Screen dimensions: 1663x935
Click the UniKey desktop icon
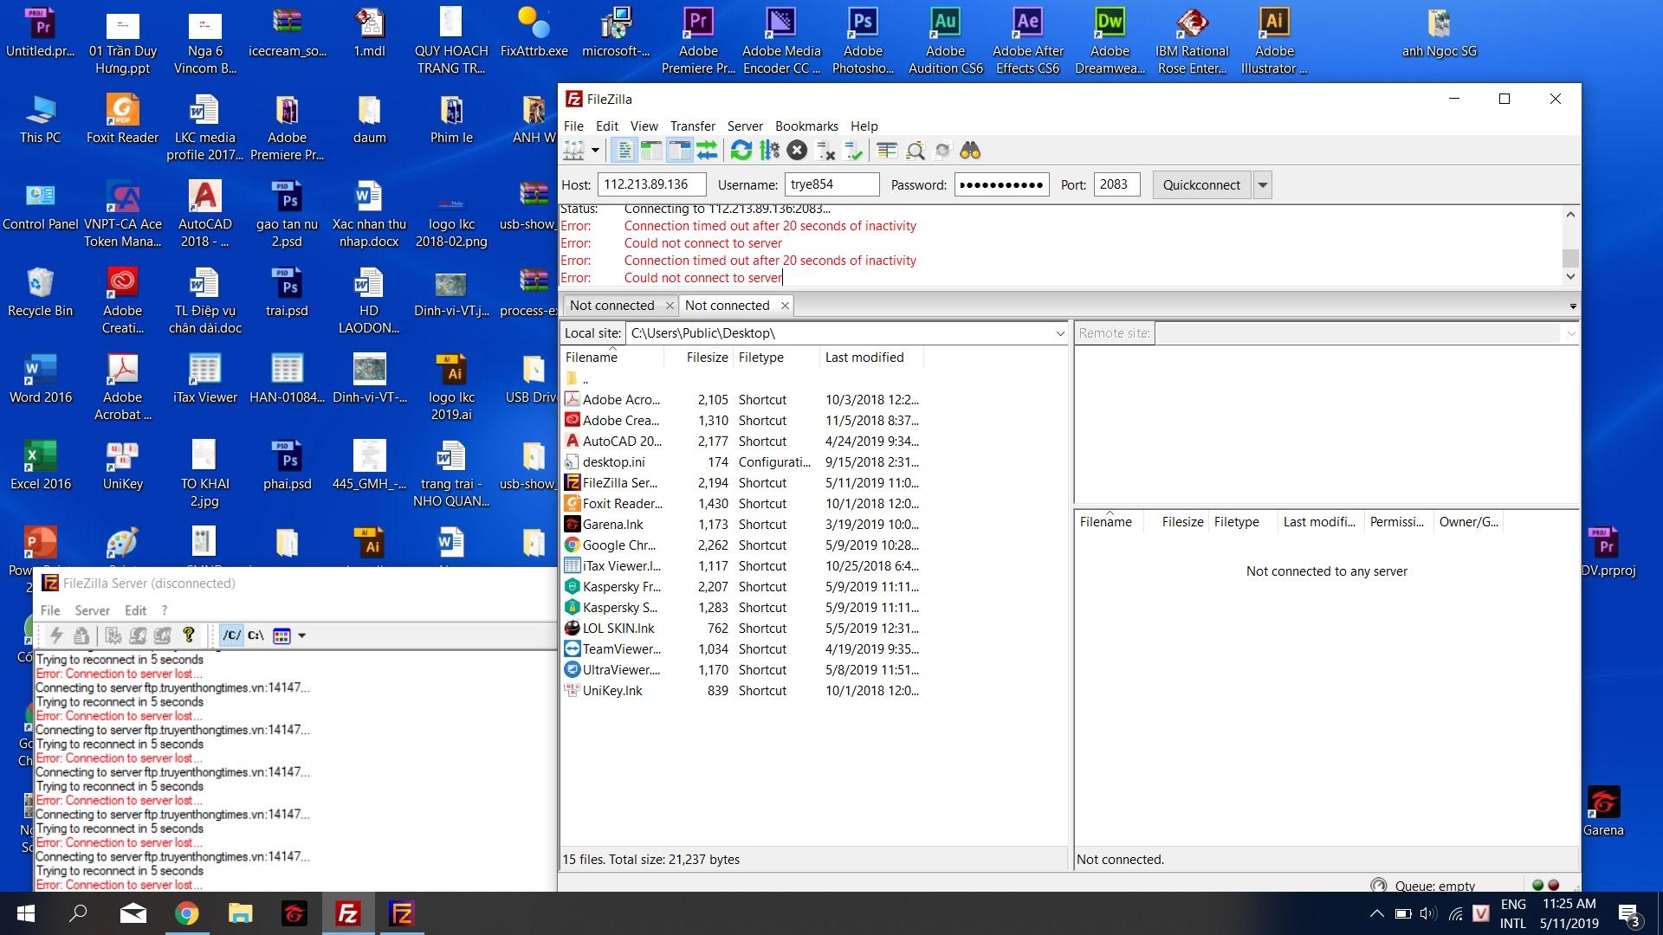tap(122, 465)
